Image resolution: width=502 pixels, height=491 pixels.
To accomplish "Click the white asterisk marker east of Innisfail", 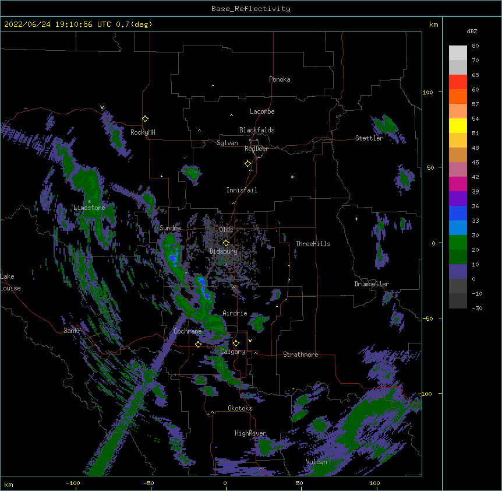I will point(292,177).
